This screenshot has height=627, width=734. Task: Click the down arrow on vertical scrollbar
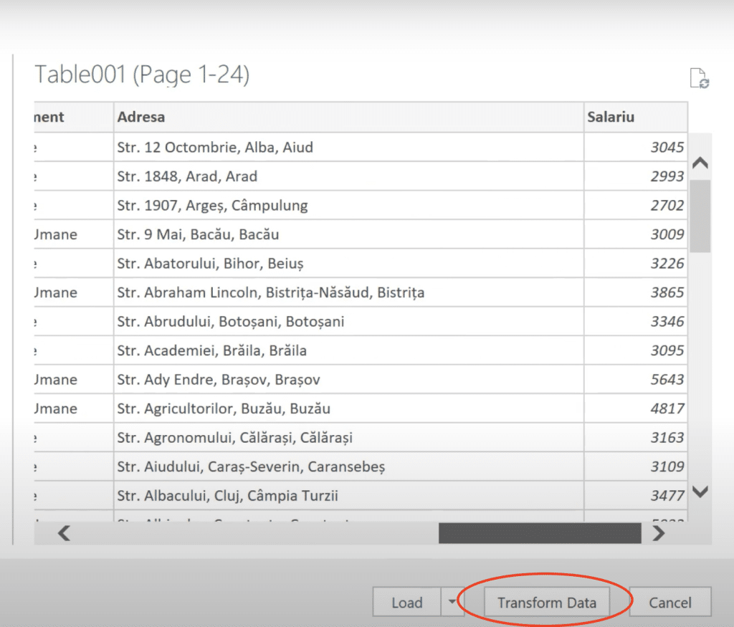[x=700, y=492]
